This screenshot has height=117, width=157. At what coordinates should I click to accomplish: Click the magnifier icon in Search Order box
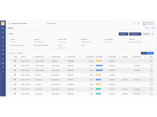tap(48, 23)
